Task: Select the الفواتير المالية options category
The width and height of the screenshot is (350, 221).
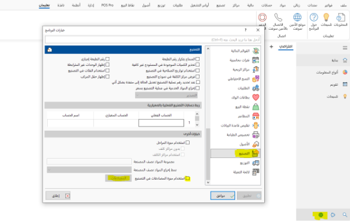Action: [x=236, y=51]
